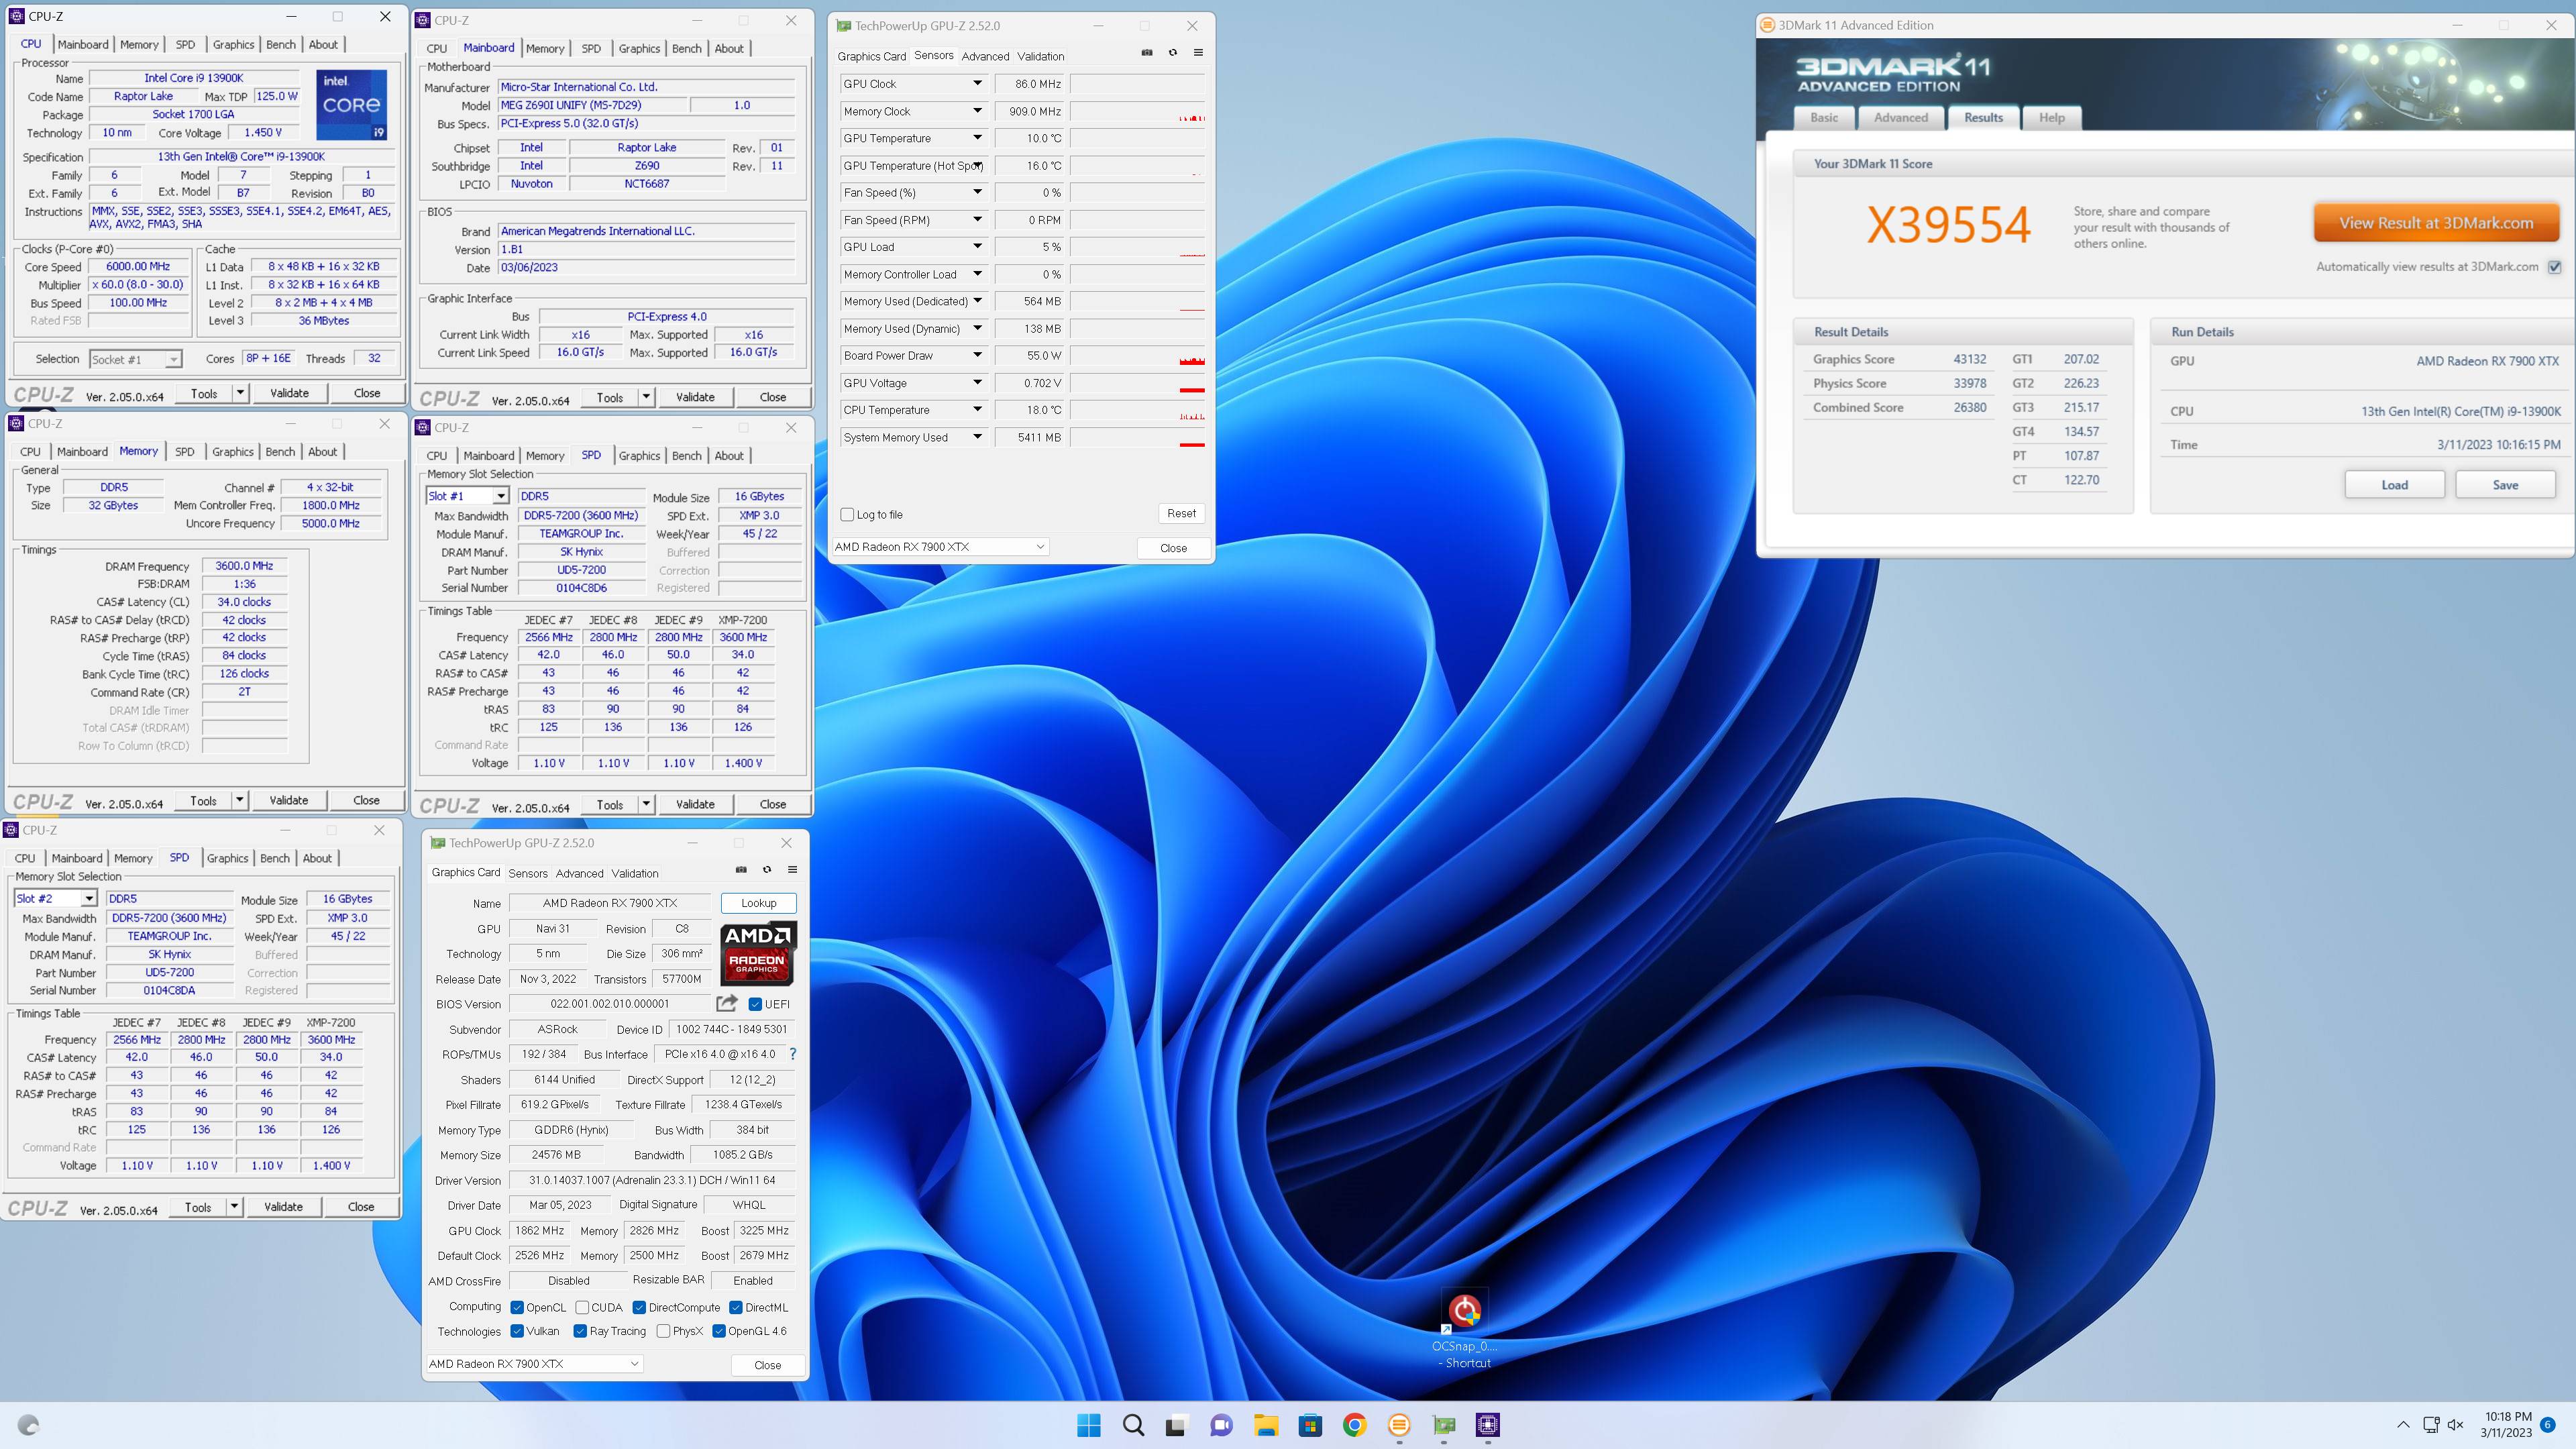
Task: Click the taskbar clock showing 10:18 PM
Action: click(x=2507, y=1425)
